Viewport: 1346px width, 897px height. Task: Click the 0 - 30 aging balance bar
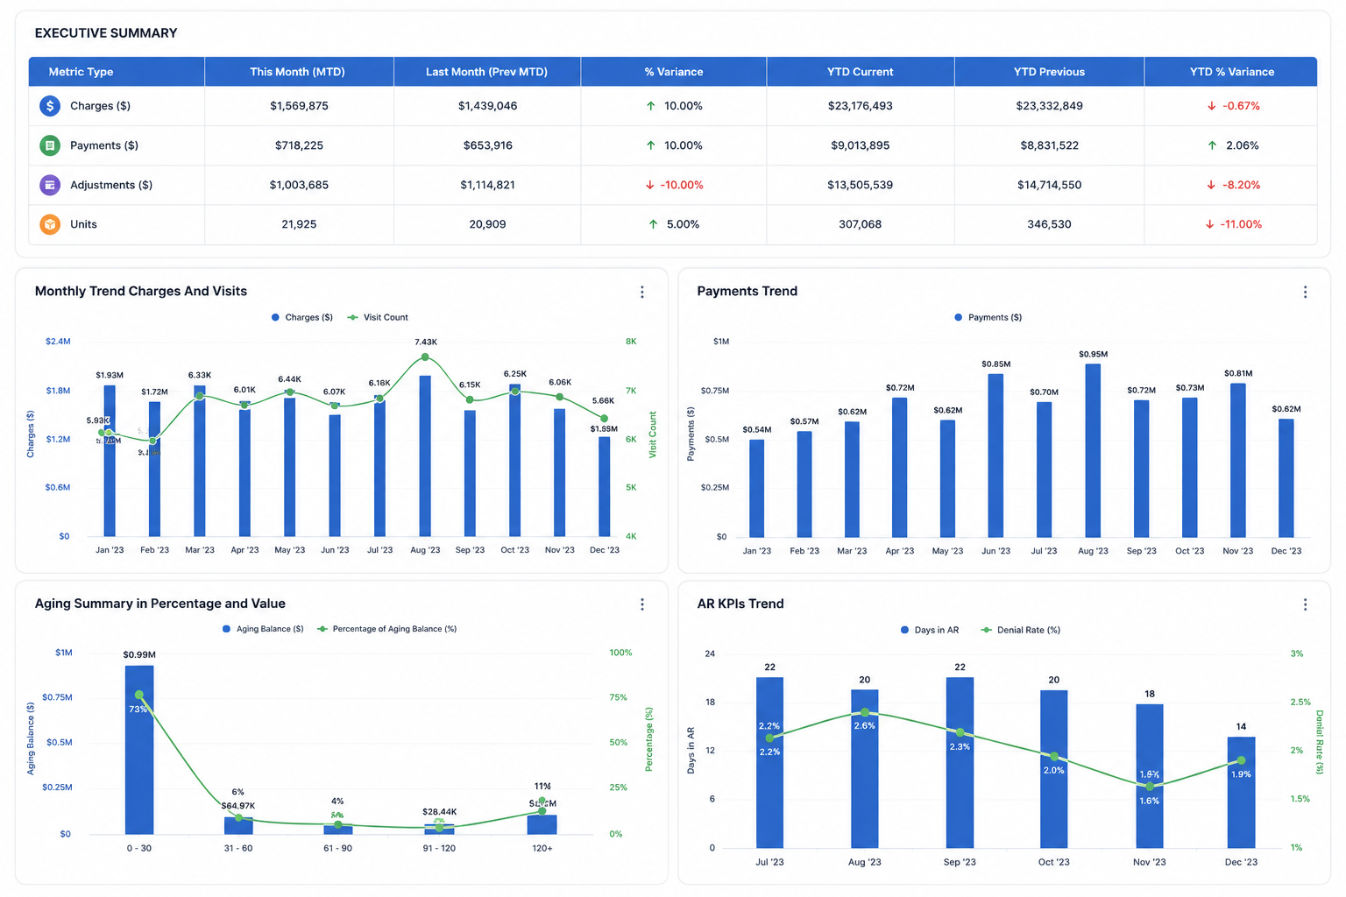click(x=139, y=750)
